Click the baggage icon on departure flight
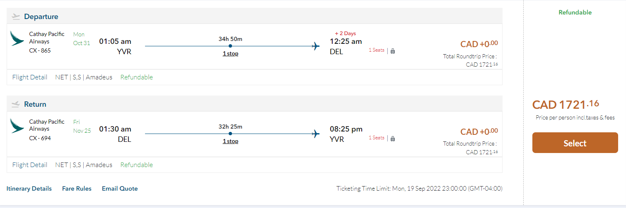The width and height of the screenshot is (626, 208). (393, 51)
